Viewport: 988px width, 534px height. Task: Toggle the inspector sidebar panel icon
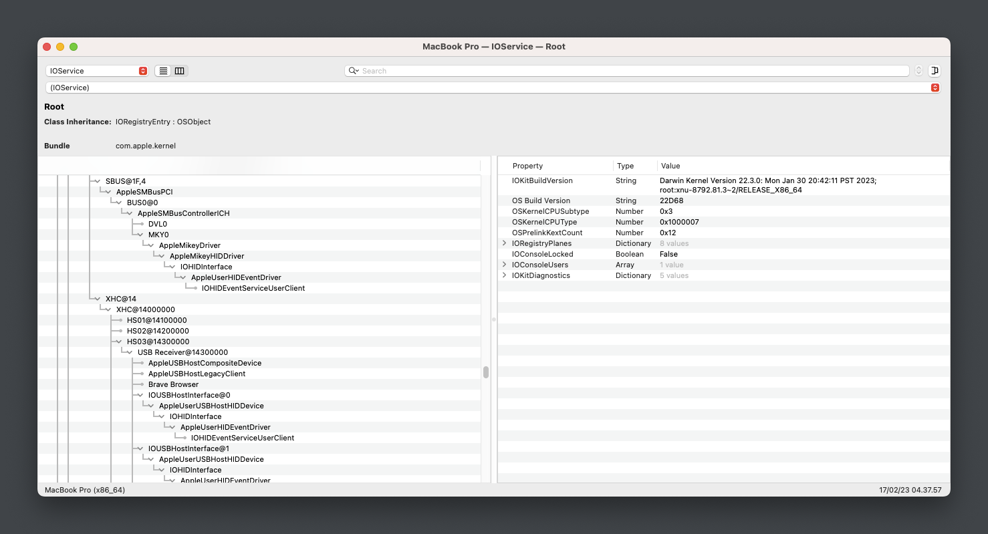click(x=935, y=71)
